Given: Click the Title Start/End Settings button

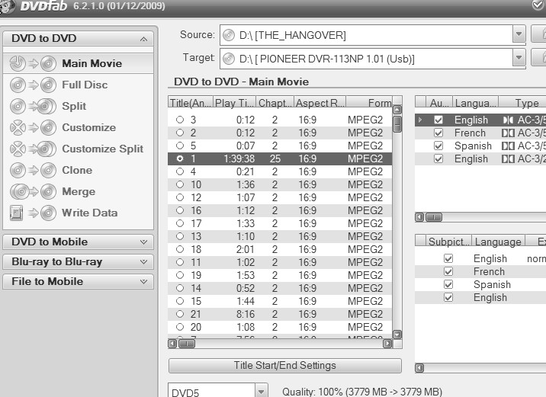Looking at the screenshot, I should (x=285, y=366).
